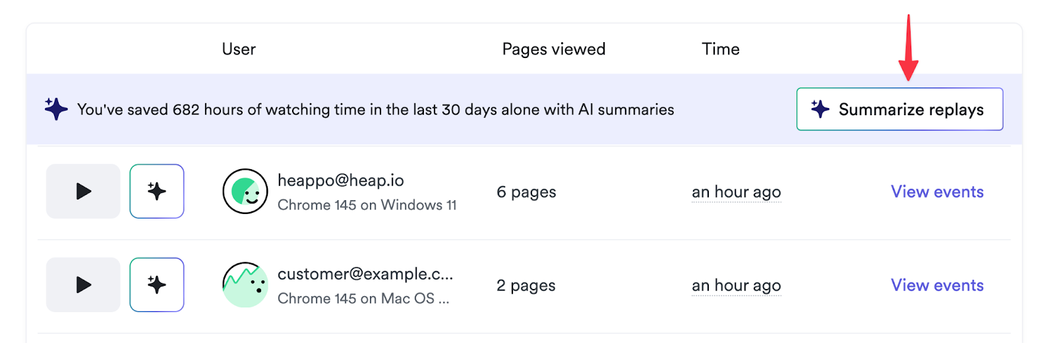The height and width of the screenshot is (343, 1055).
Task: Open View events for heappo@heap.io
Action: (x=937, y=192)
